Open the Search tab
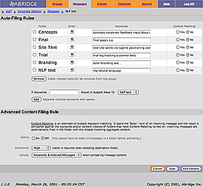The image size is (203, 187). click(x=147, y=4)
